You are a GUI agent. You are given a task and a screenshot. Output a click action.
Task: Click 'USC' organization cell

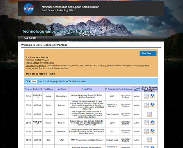(x=112, y=96)
